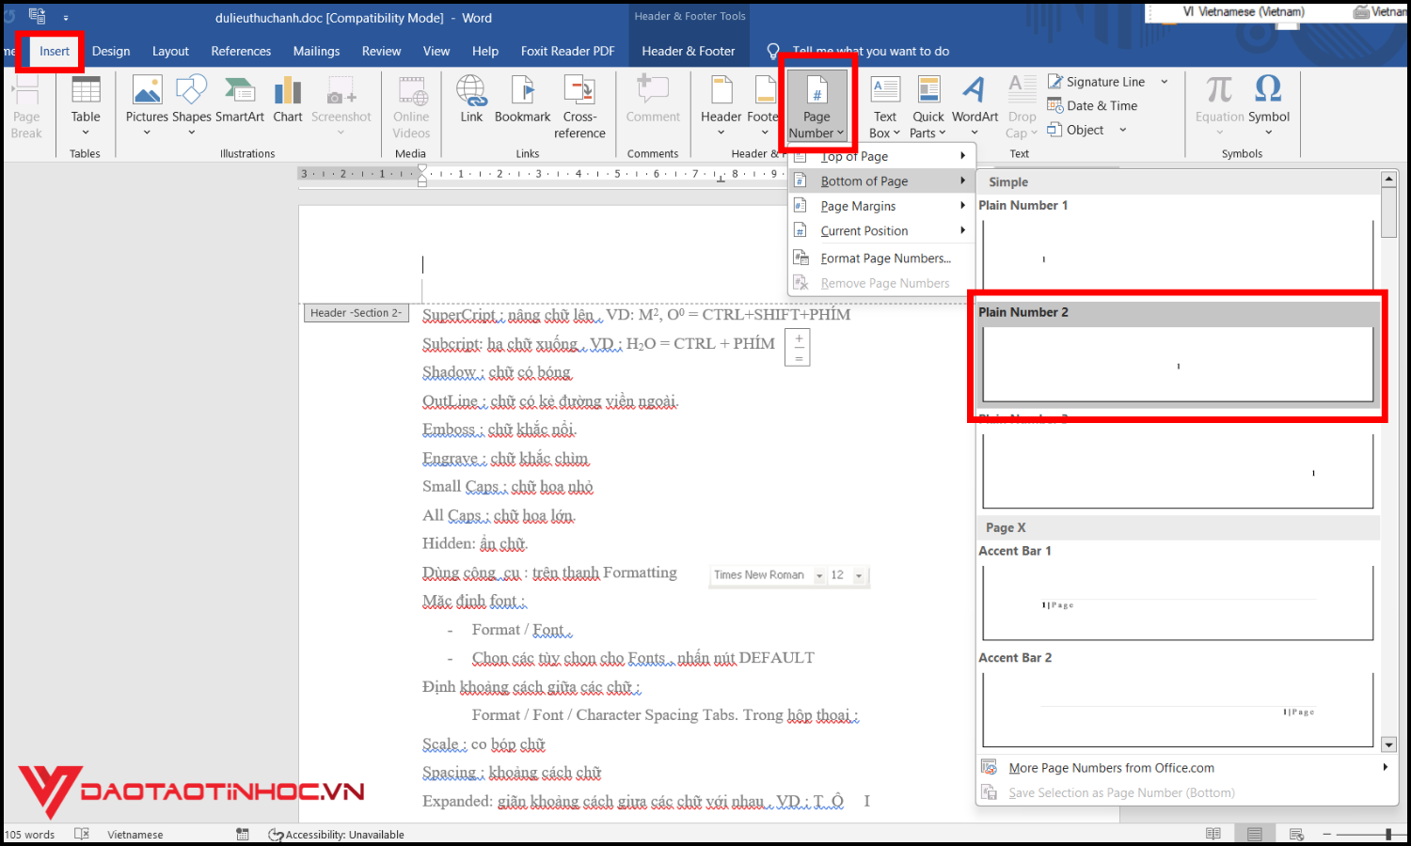Select Format Page Numbers from the menu
This screenshot has height=846, width=1411.
pos(885,258)
